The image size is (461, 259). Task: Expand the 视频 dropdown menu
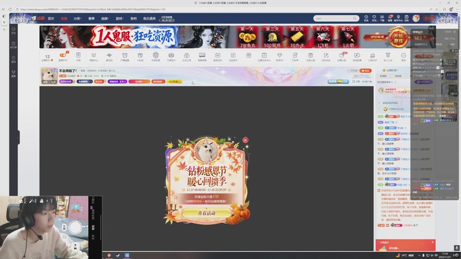[x=105, y=18]
